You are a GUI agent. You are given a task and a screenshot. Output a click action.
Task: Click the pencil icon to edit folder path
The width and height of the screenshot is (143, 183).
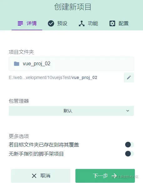pyautogui.click(x=129, y=77)
